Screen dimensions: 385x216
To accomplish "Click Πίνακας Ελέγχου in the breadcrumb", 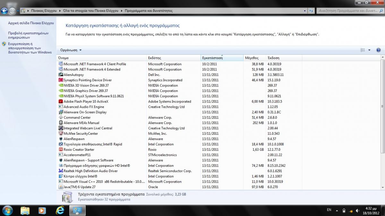I will tap(44, 11).
